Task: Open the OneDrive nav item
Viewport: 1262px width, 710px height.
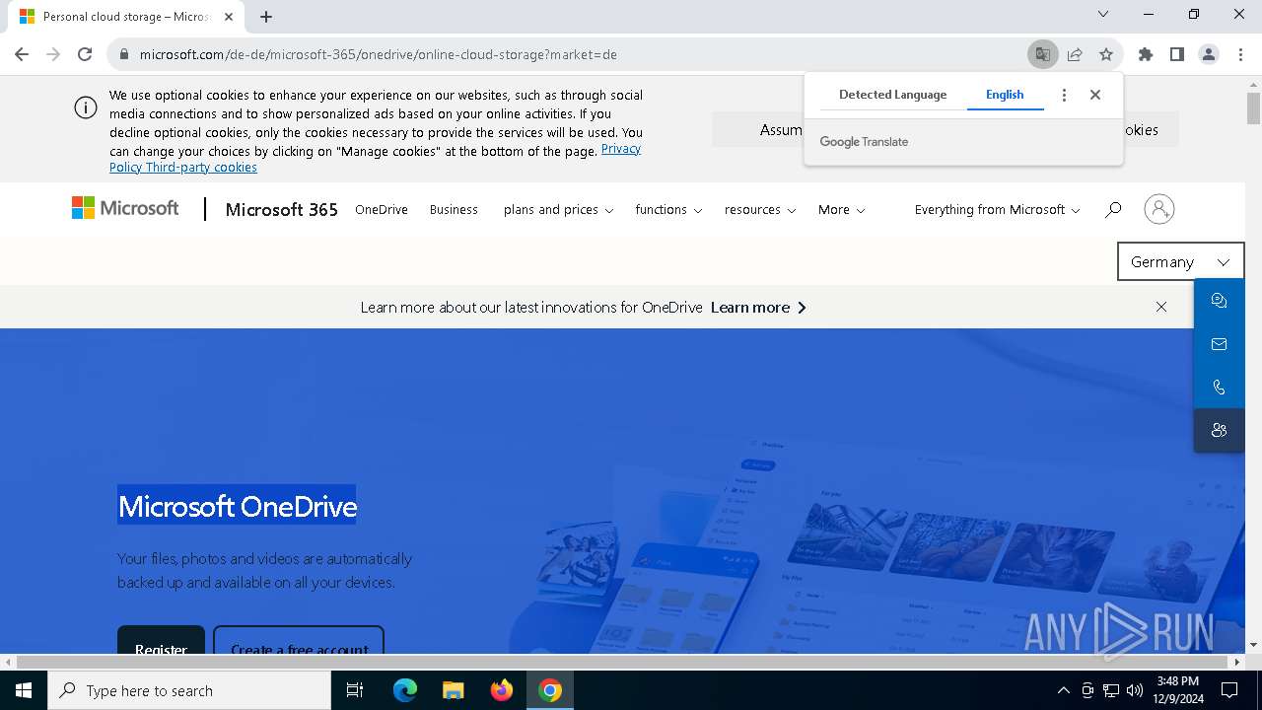Action: pos(382,209)
